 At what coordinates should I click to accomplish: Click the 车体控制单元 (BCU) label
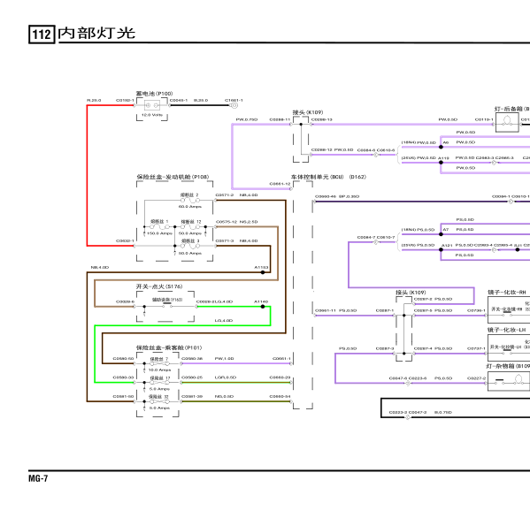coord(318,177)
